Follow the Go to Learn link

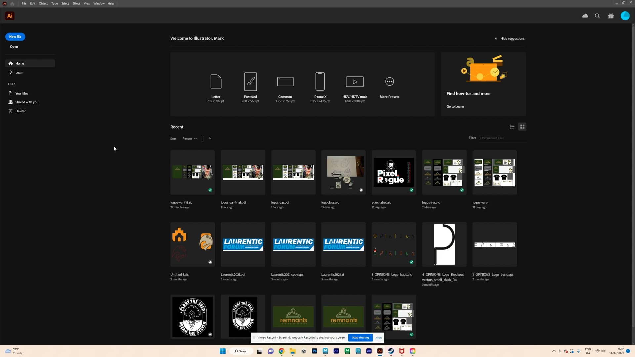point(455,106)
